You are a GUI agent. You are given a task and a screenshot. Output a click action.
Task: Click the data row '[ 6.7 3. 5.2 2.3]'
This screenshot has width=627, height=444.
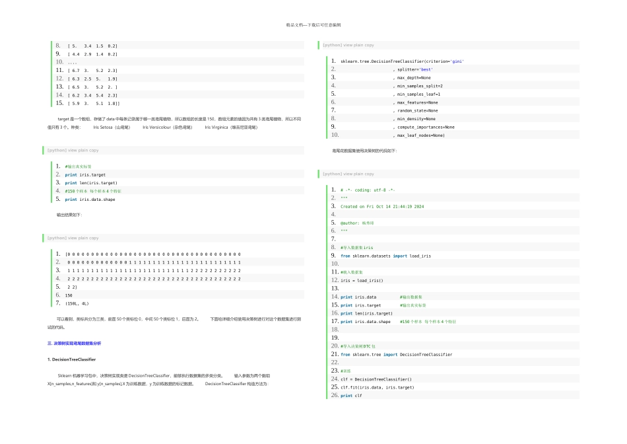[x=93, y=71]
